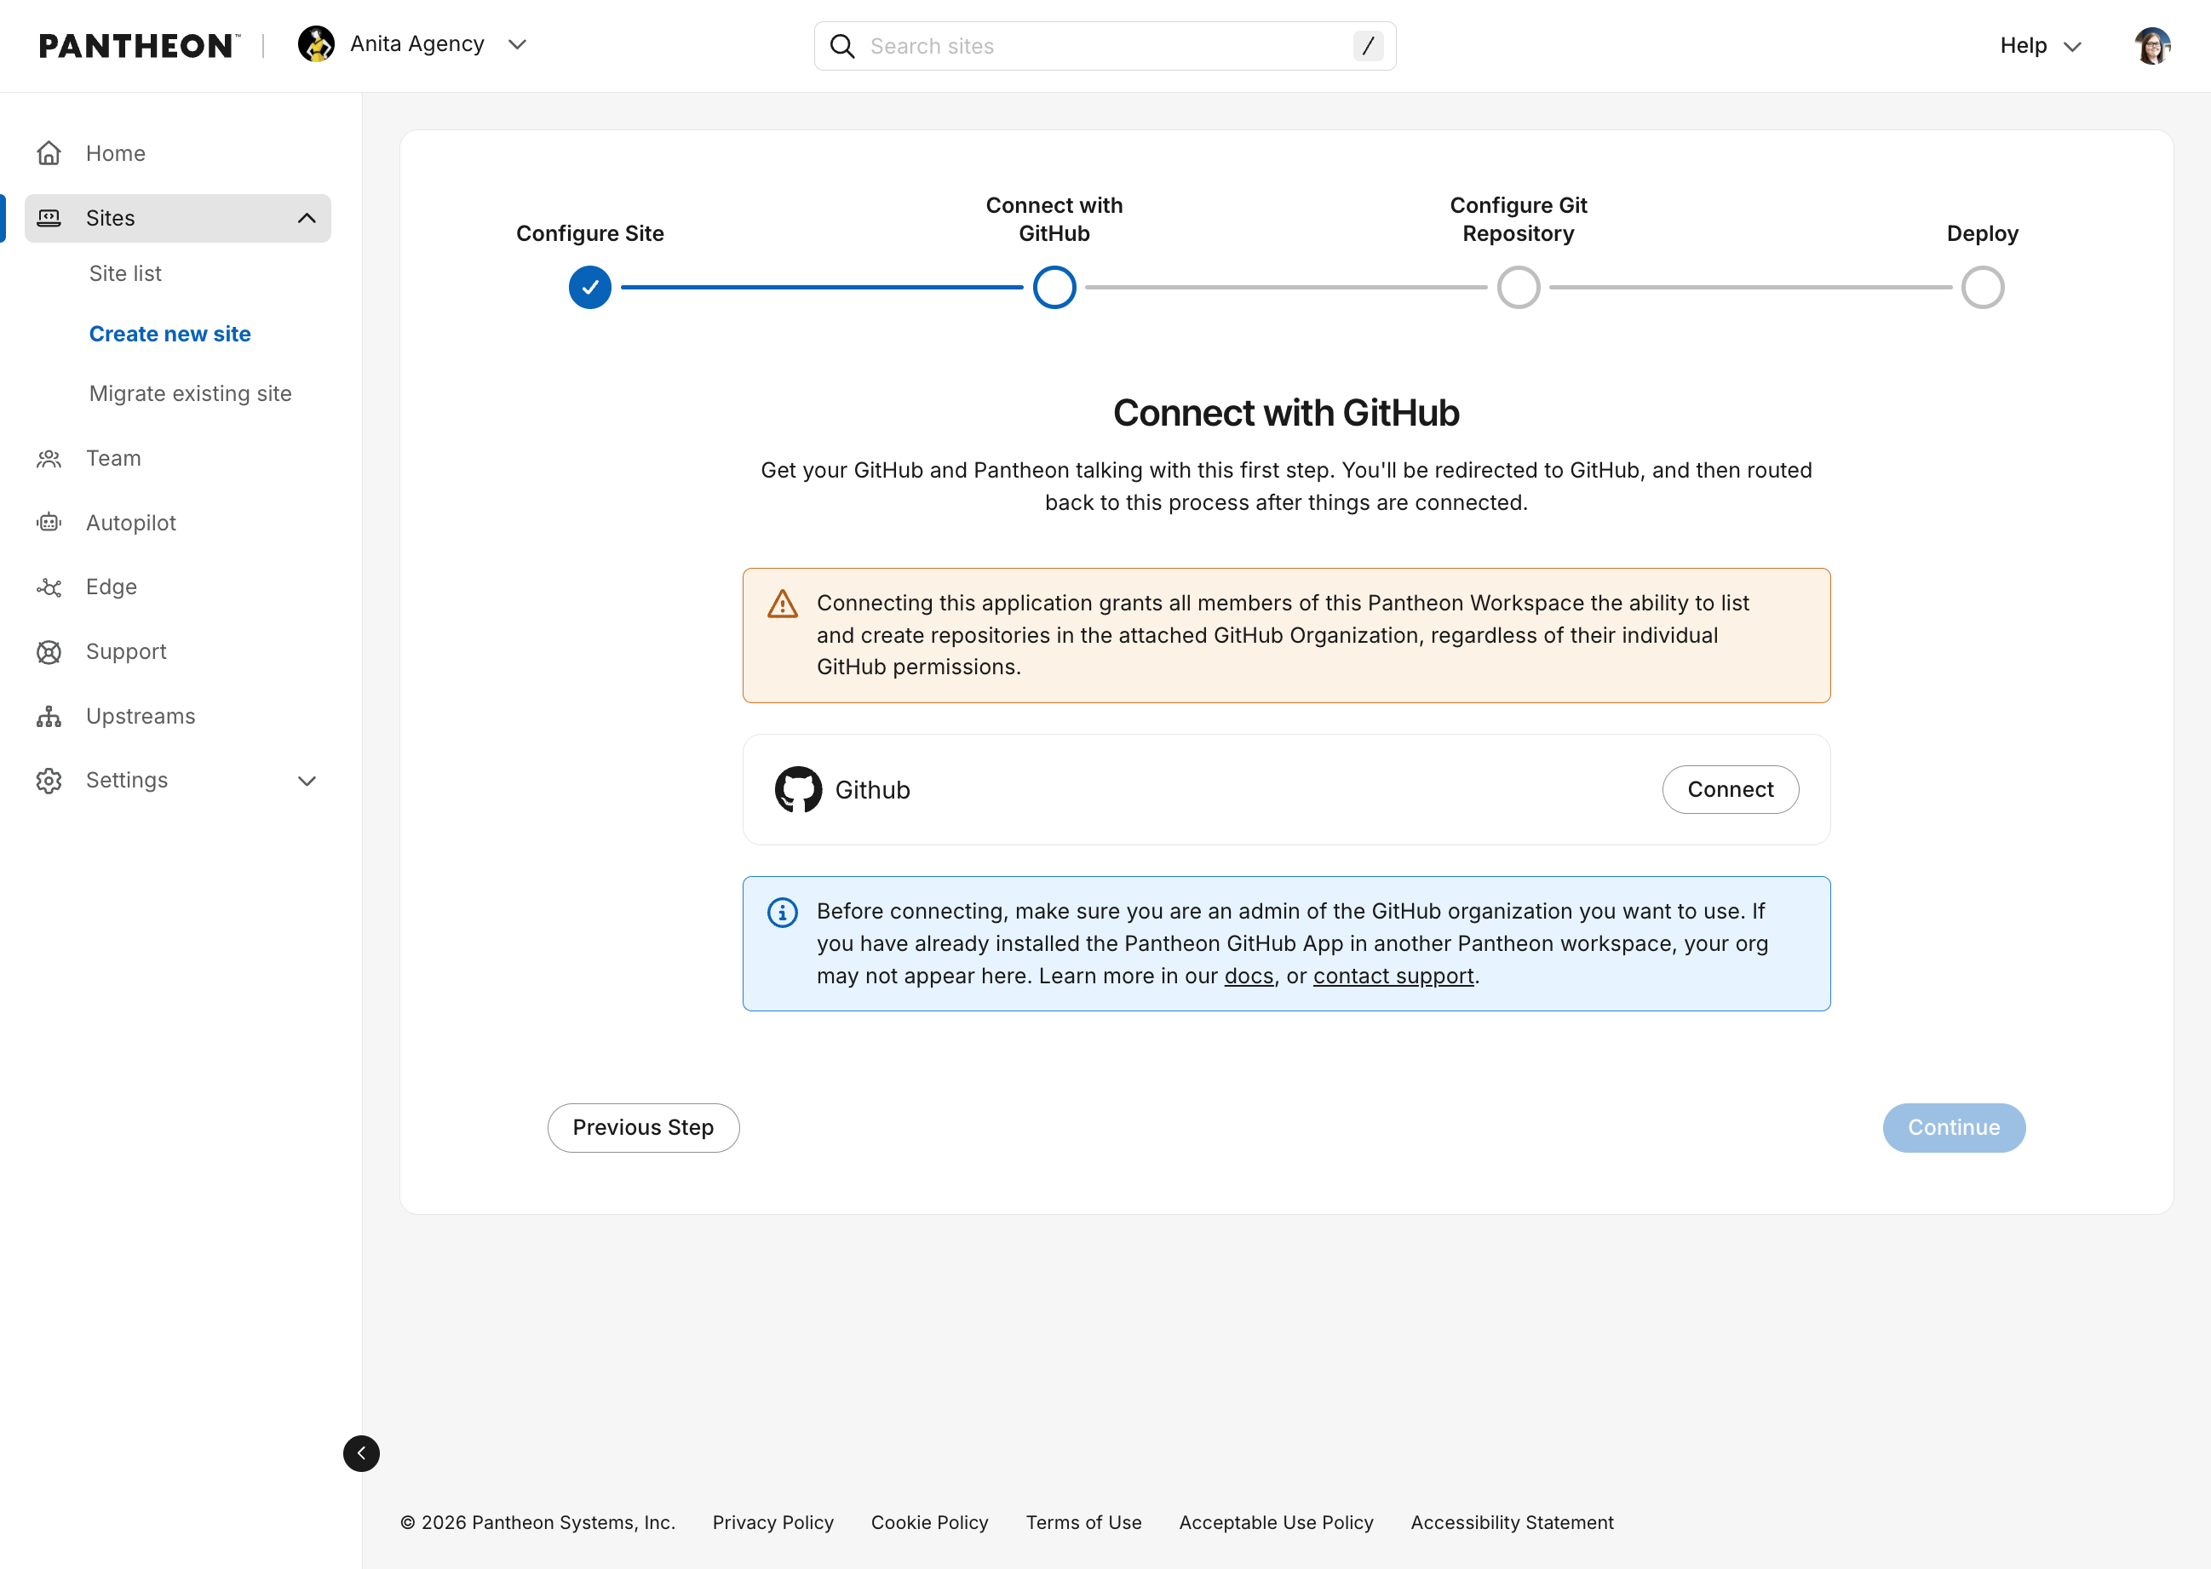Image resolution: width=2211 pixels, height=1569 pixels.
Task: Open the Help menu
Action: click(2040, 45)
